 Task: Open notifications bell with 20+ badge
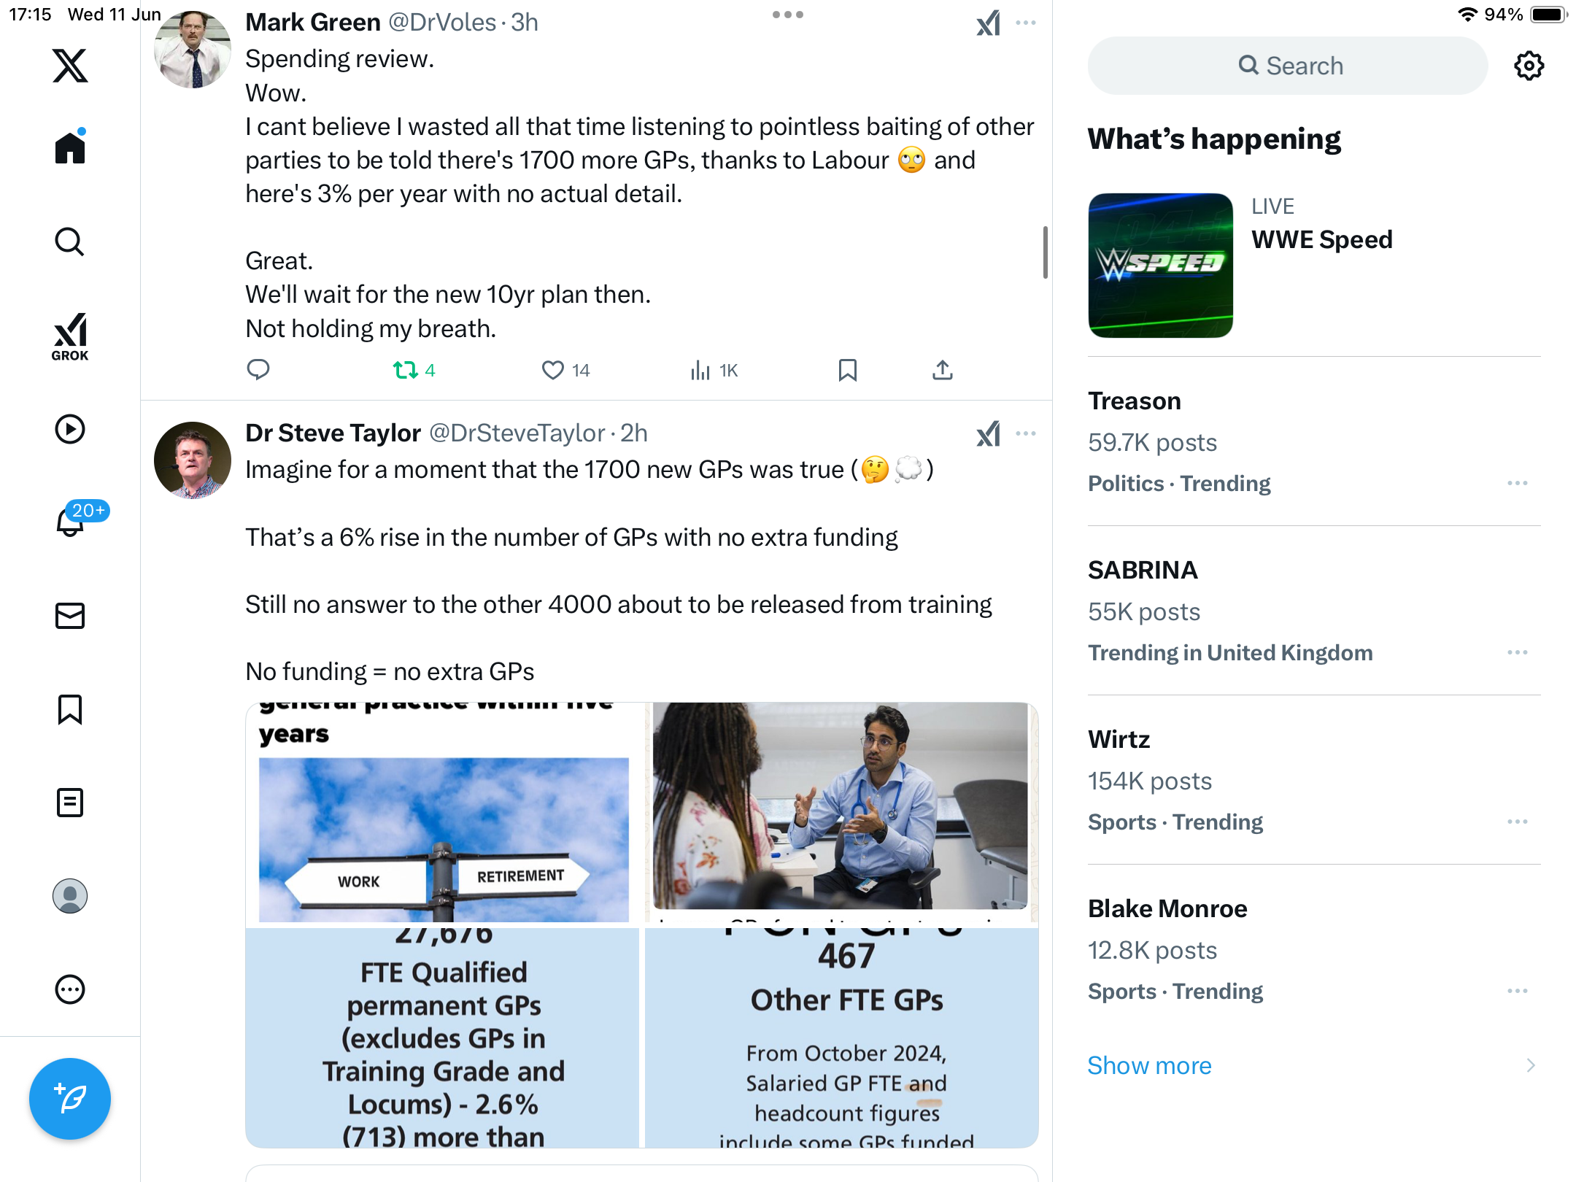coord(70,521)
